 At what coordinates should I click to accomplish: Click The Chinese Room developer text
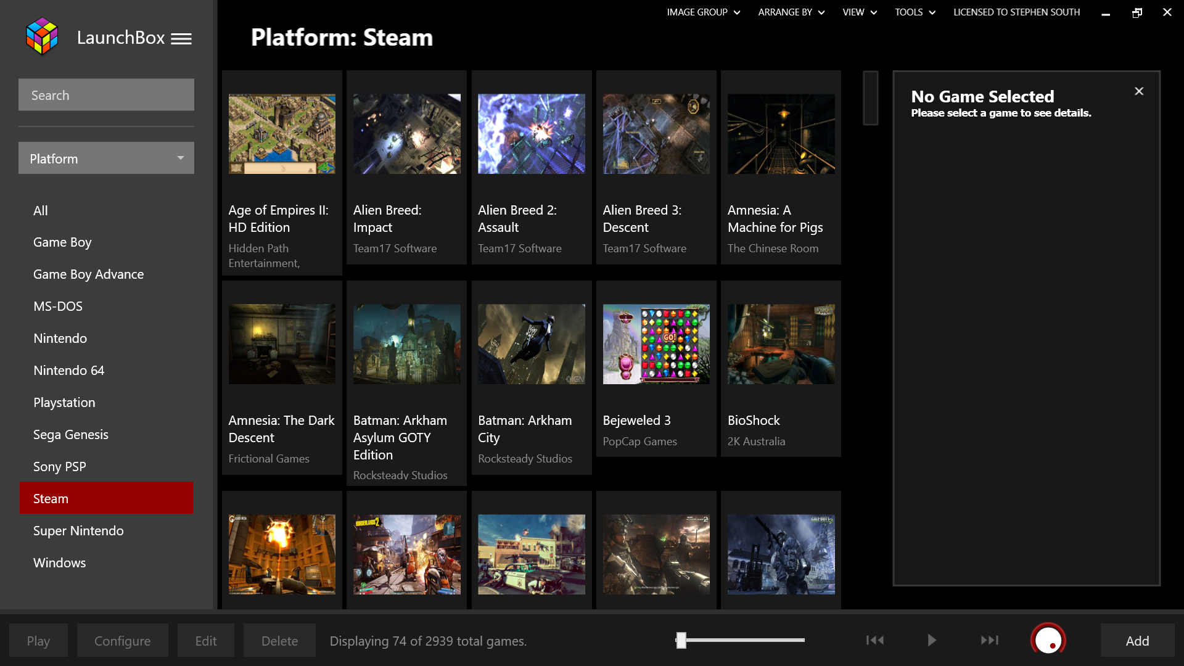click(x=773, y=249)
